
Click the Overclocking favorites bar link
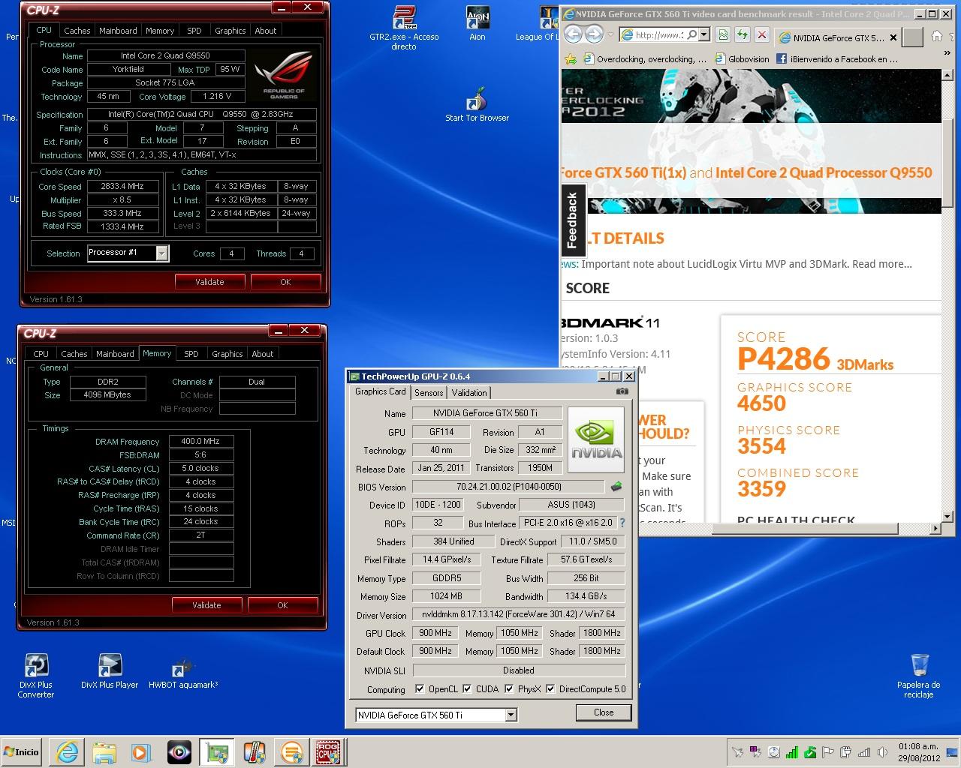(x=644, y=58)
